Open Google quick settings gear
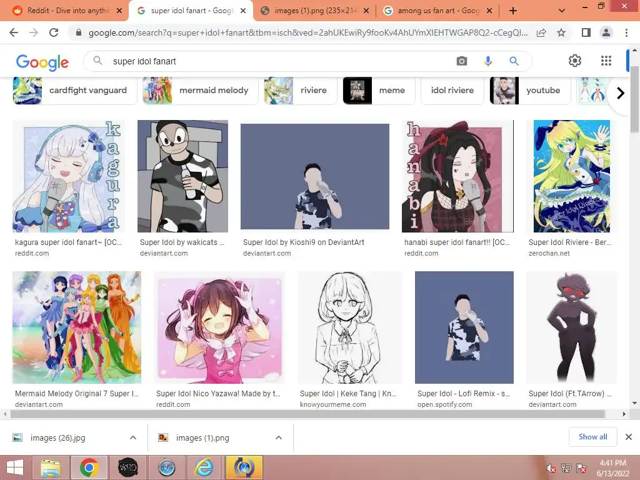This screenshot has height=480, width=640. [575, 61]
